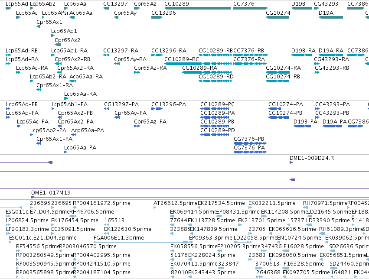
Task: Click transcript label Cpr65Ax2-RB
Action: [x=72, y=59]
